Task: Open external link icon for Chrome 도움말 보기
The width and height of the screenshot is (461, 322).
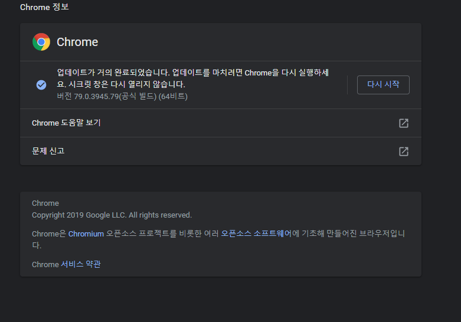Action: click(x=403, y=123)
